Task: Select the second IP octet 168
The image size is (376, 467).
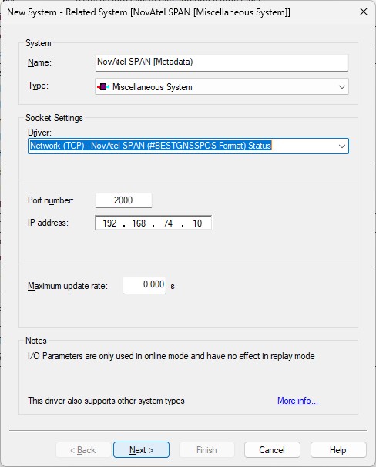Action: (139, 223)
